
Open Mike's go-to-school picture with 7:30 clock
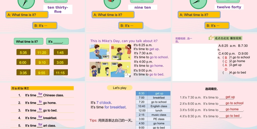coord(121,52)
